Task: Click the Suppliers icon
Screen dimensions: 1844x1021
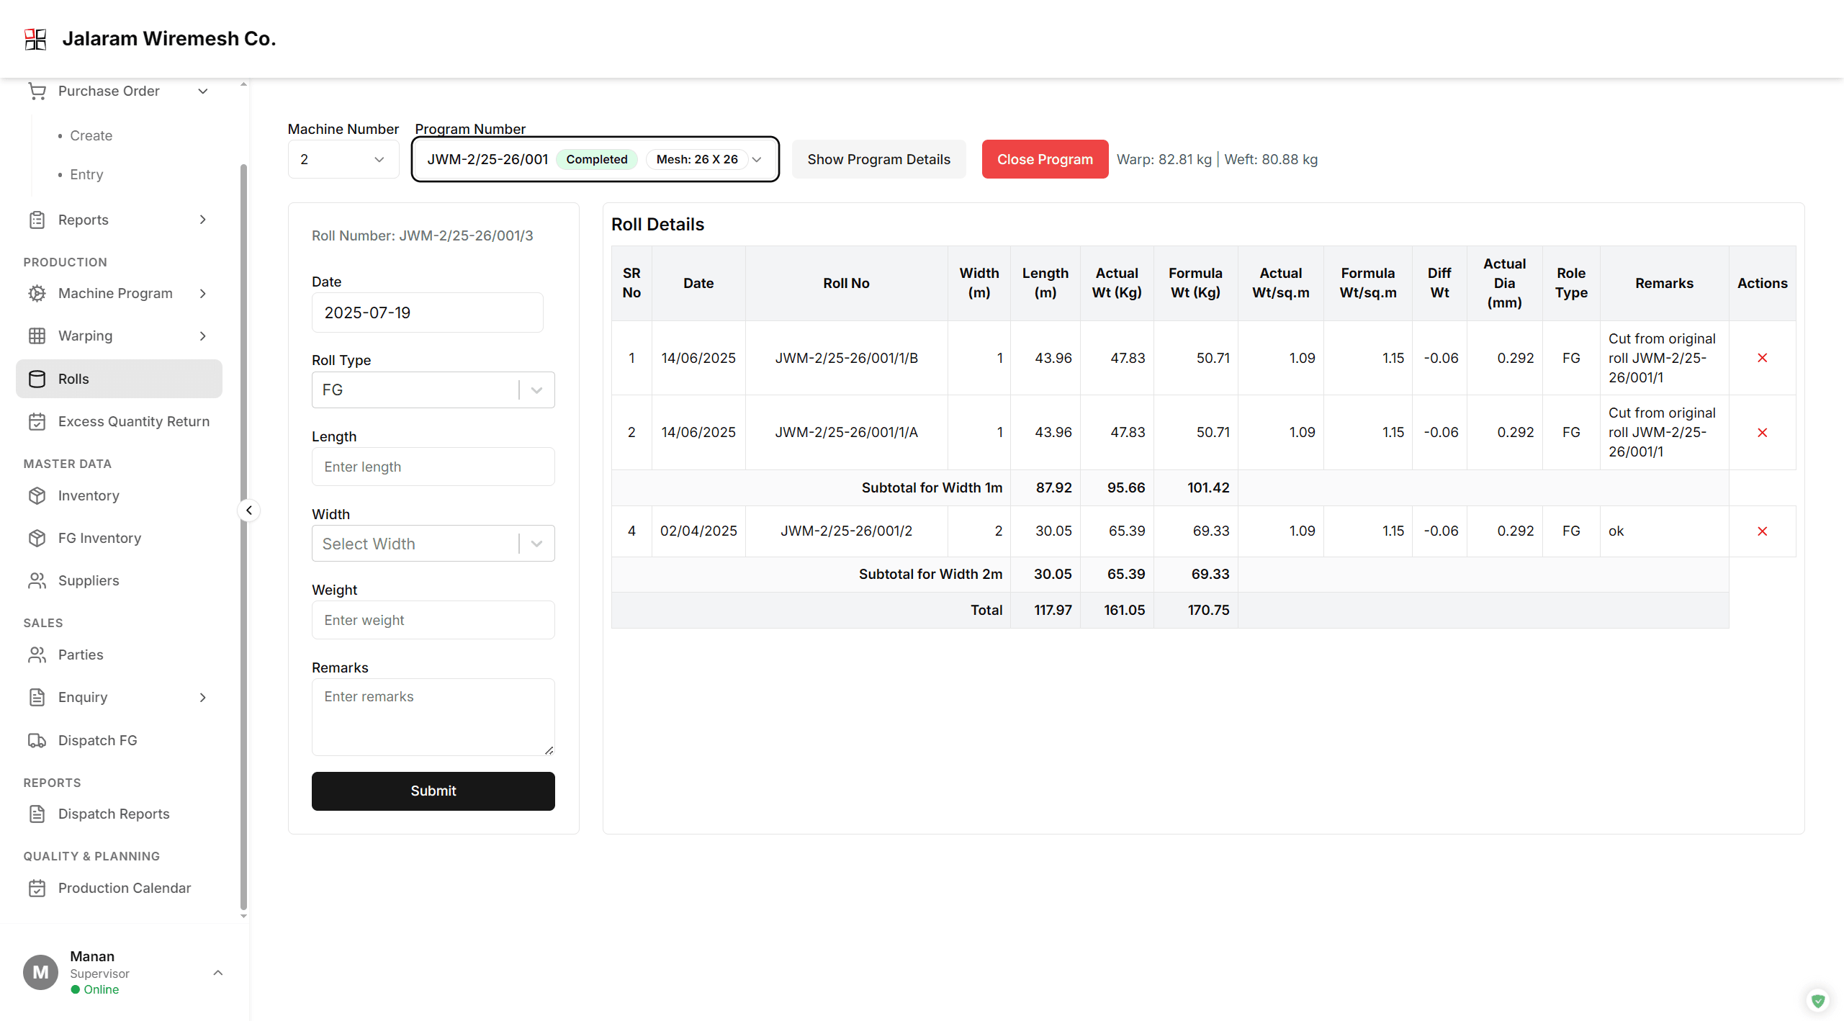Action: pyautogui.click(x=37, y=580)
